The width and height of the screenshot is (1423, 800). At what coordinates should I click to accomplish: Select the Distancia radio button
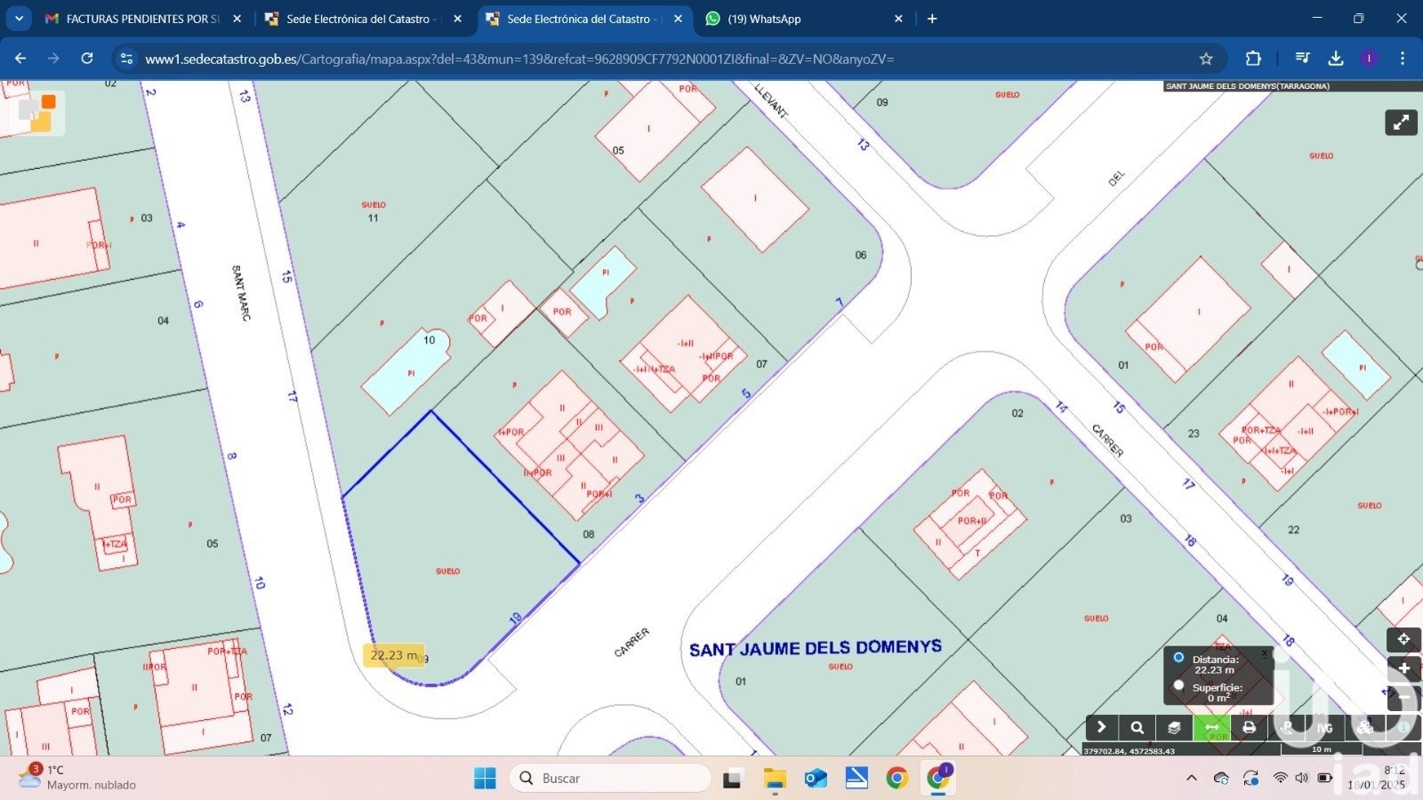[1178, 658]
